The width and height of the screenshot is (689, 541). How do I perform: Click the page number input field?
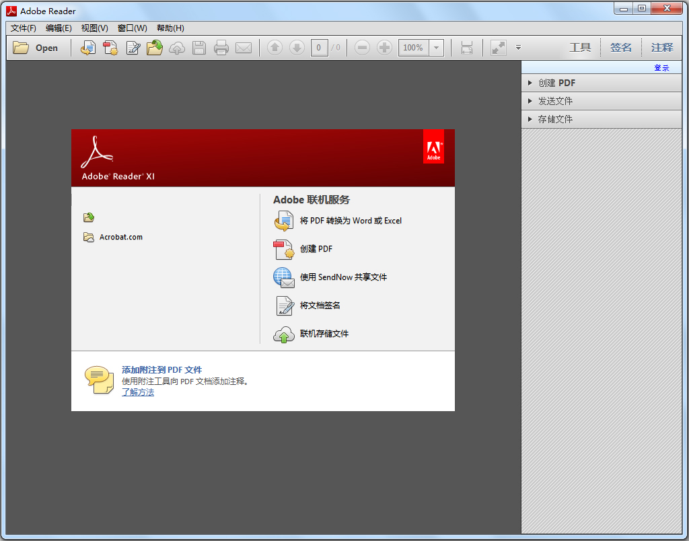pyautogui.click(x=318, y=48)
